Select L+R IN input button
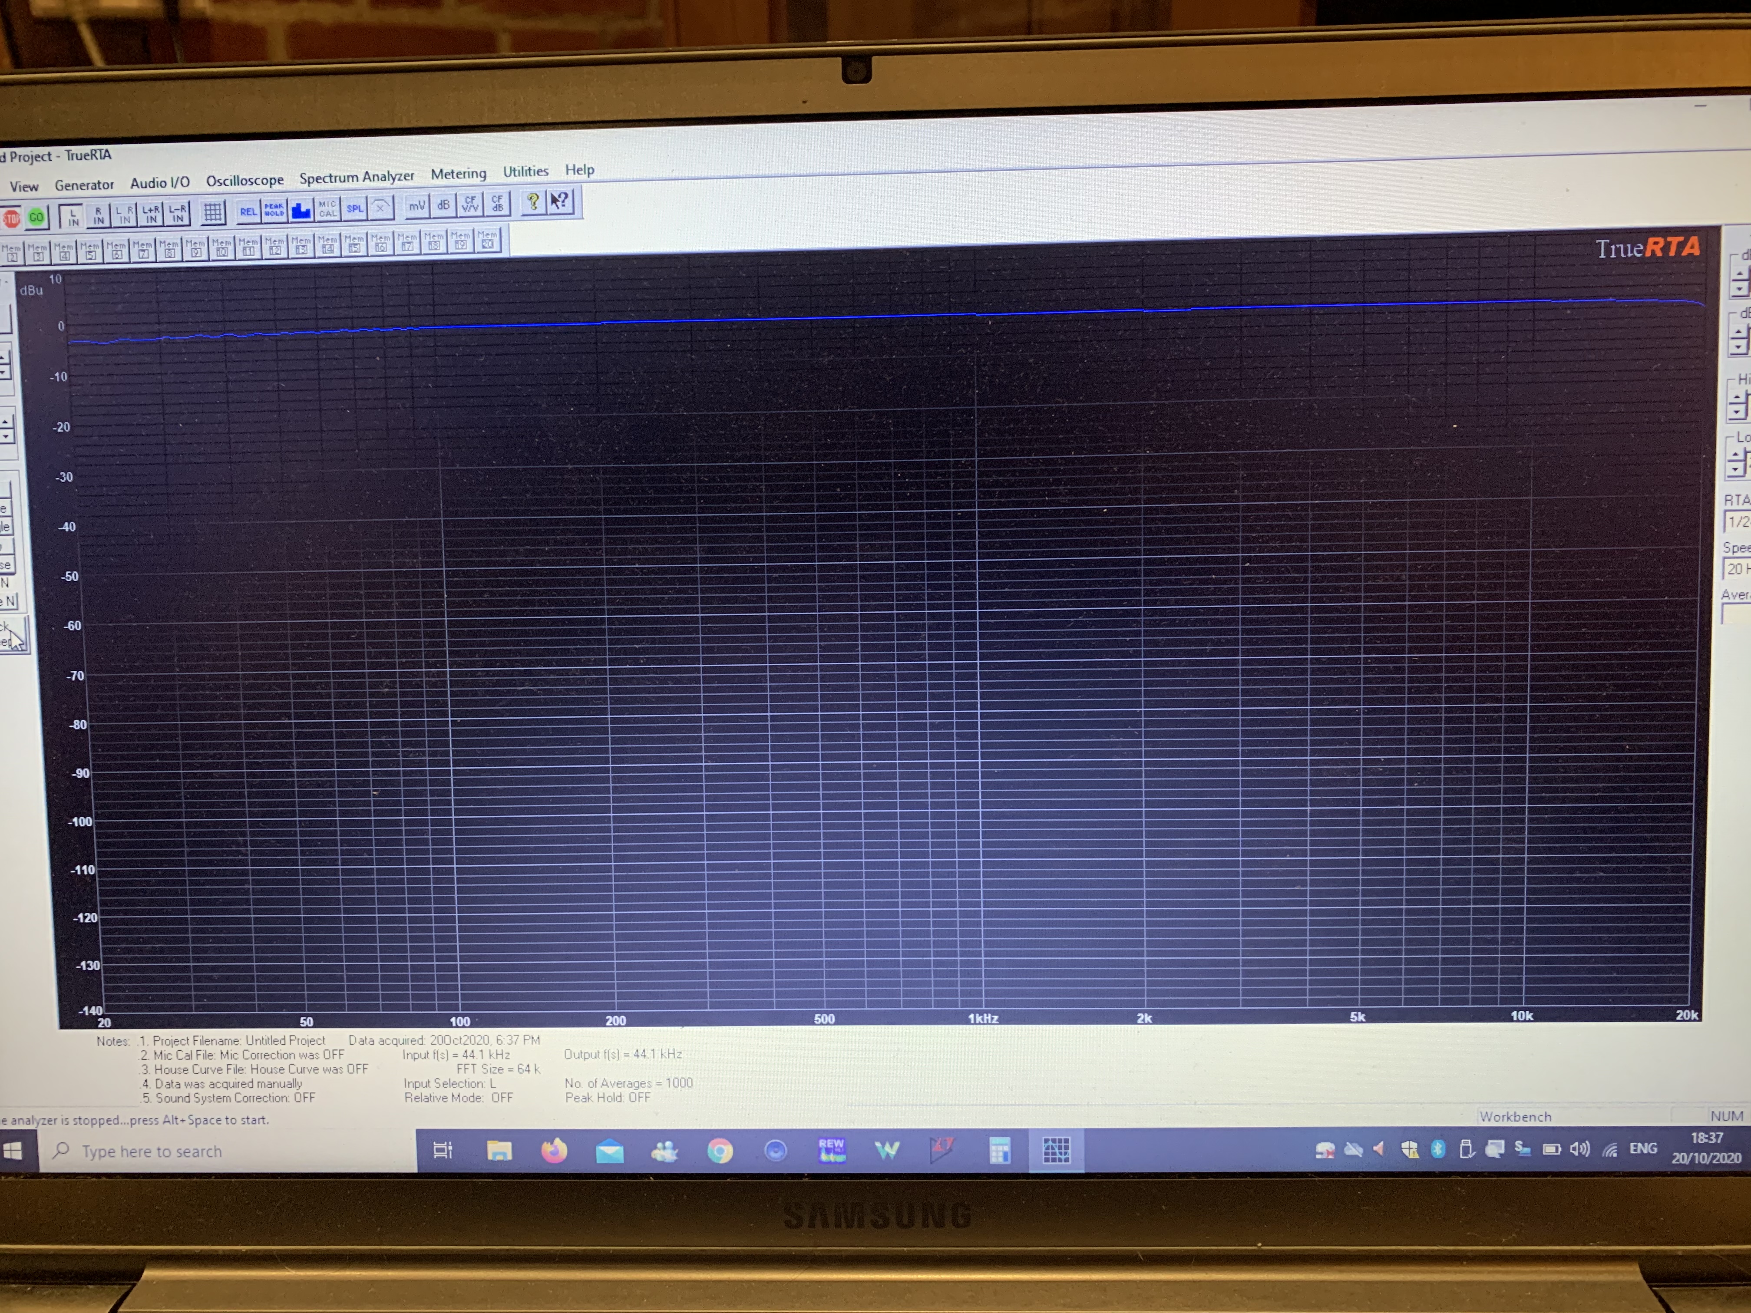The height and width of the screenshot is (1313, 1751). click(x=151, y=214)
